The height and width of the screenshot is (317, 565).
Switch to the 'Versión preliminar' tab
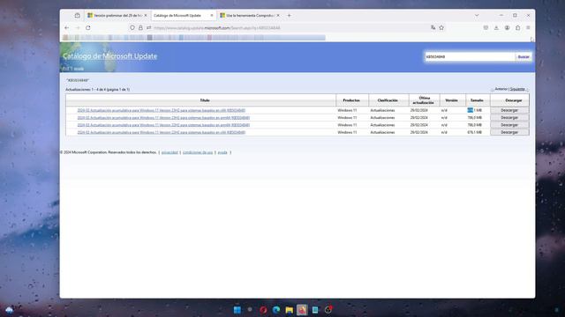coord(115,16)
